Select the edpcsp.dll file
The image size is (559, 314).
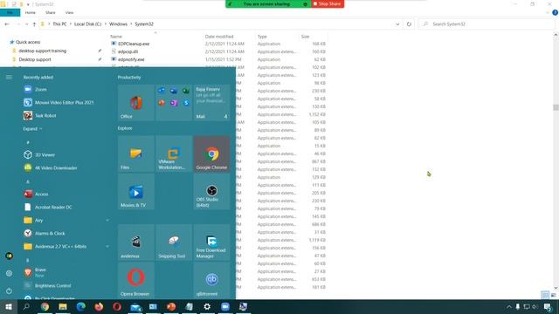pos(128,51)
